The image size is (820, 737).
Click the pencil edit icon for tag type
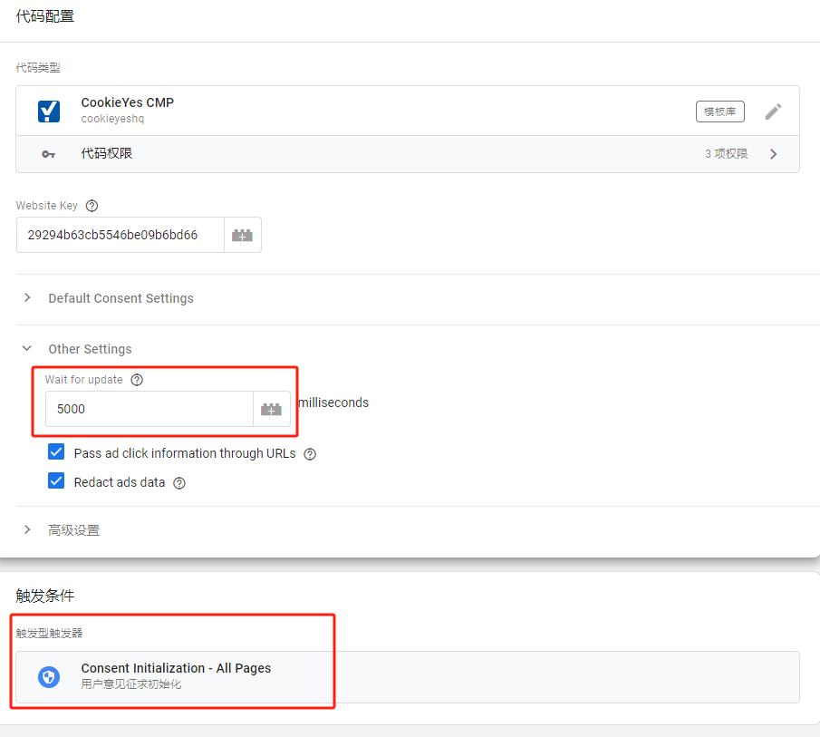click(x=773, y=112)
